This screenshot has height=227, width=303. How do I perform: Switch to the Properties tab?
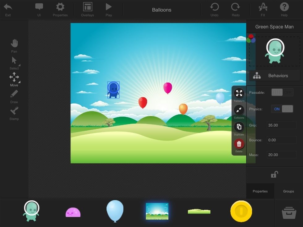[260, 191]
